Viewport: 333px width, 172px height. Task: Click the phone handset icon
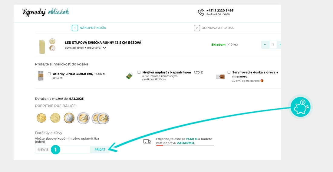coord(201,12)
